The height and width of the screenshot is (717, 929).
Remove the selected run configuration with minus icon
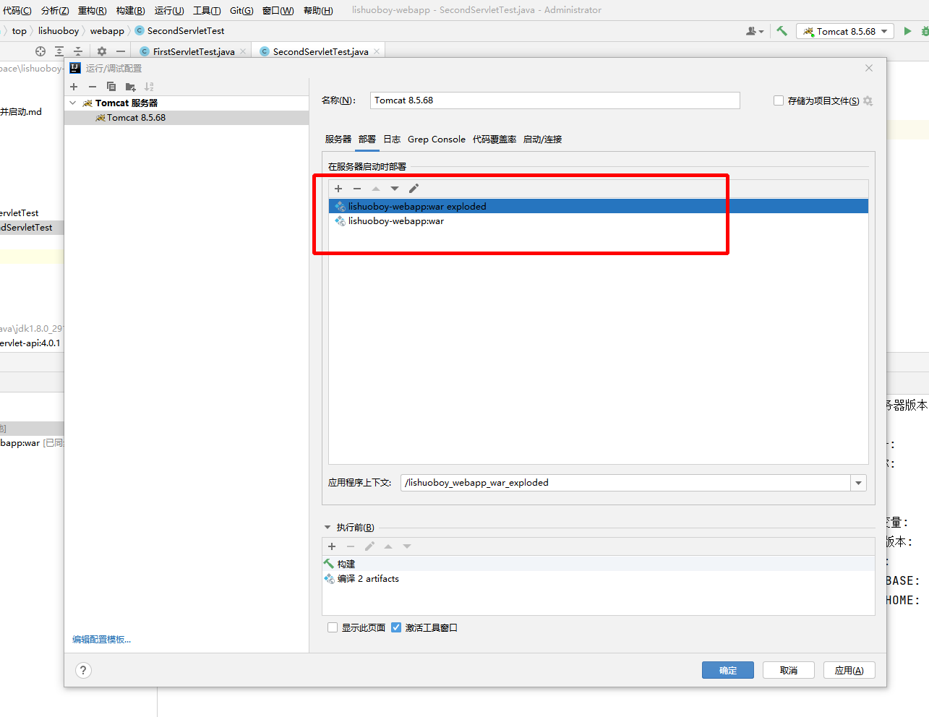pyautogui.click(x=93, y=87)
